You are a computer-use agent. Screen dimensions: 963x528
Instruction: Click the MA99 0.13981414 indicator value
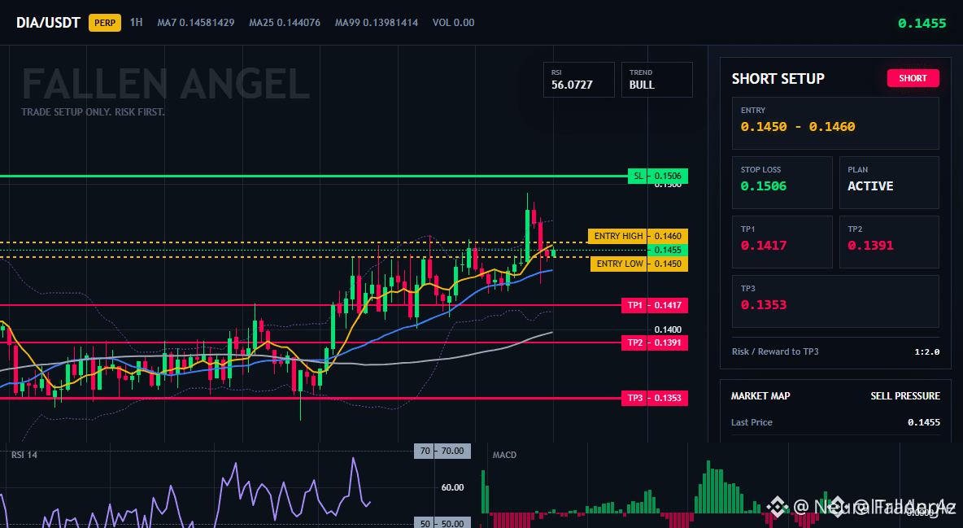(377, 23)
